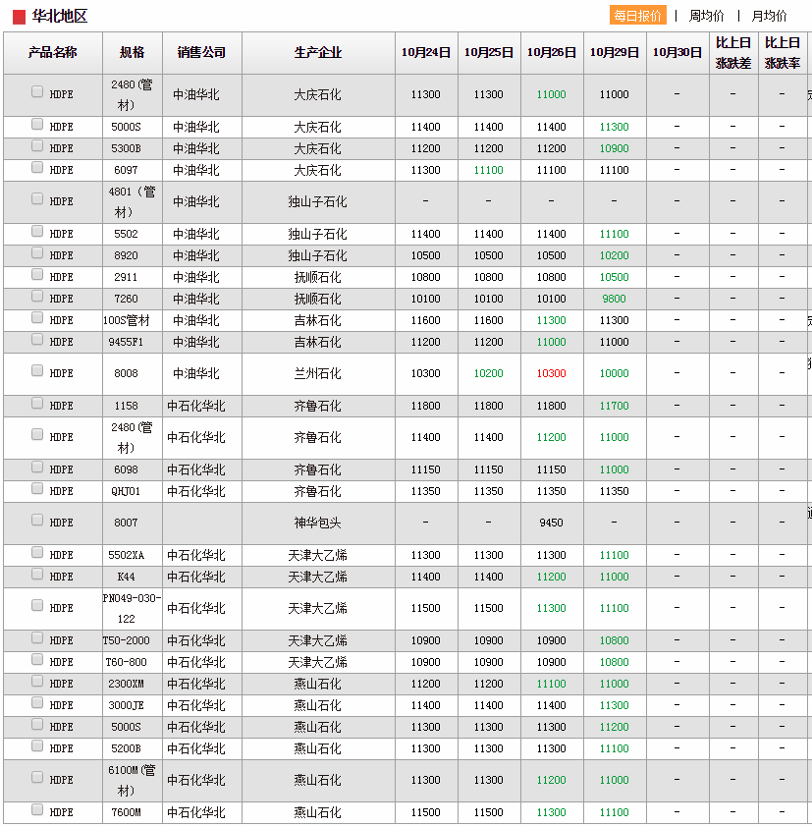Enable the checkbox for HDPE 7260 row
812x827 pixels.
coord(37,297)
